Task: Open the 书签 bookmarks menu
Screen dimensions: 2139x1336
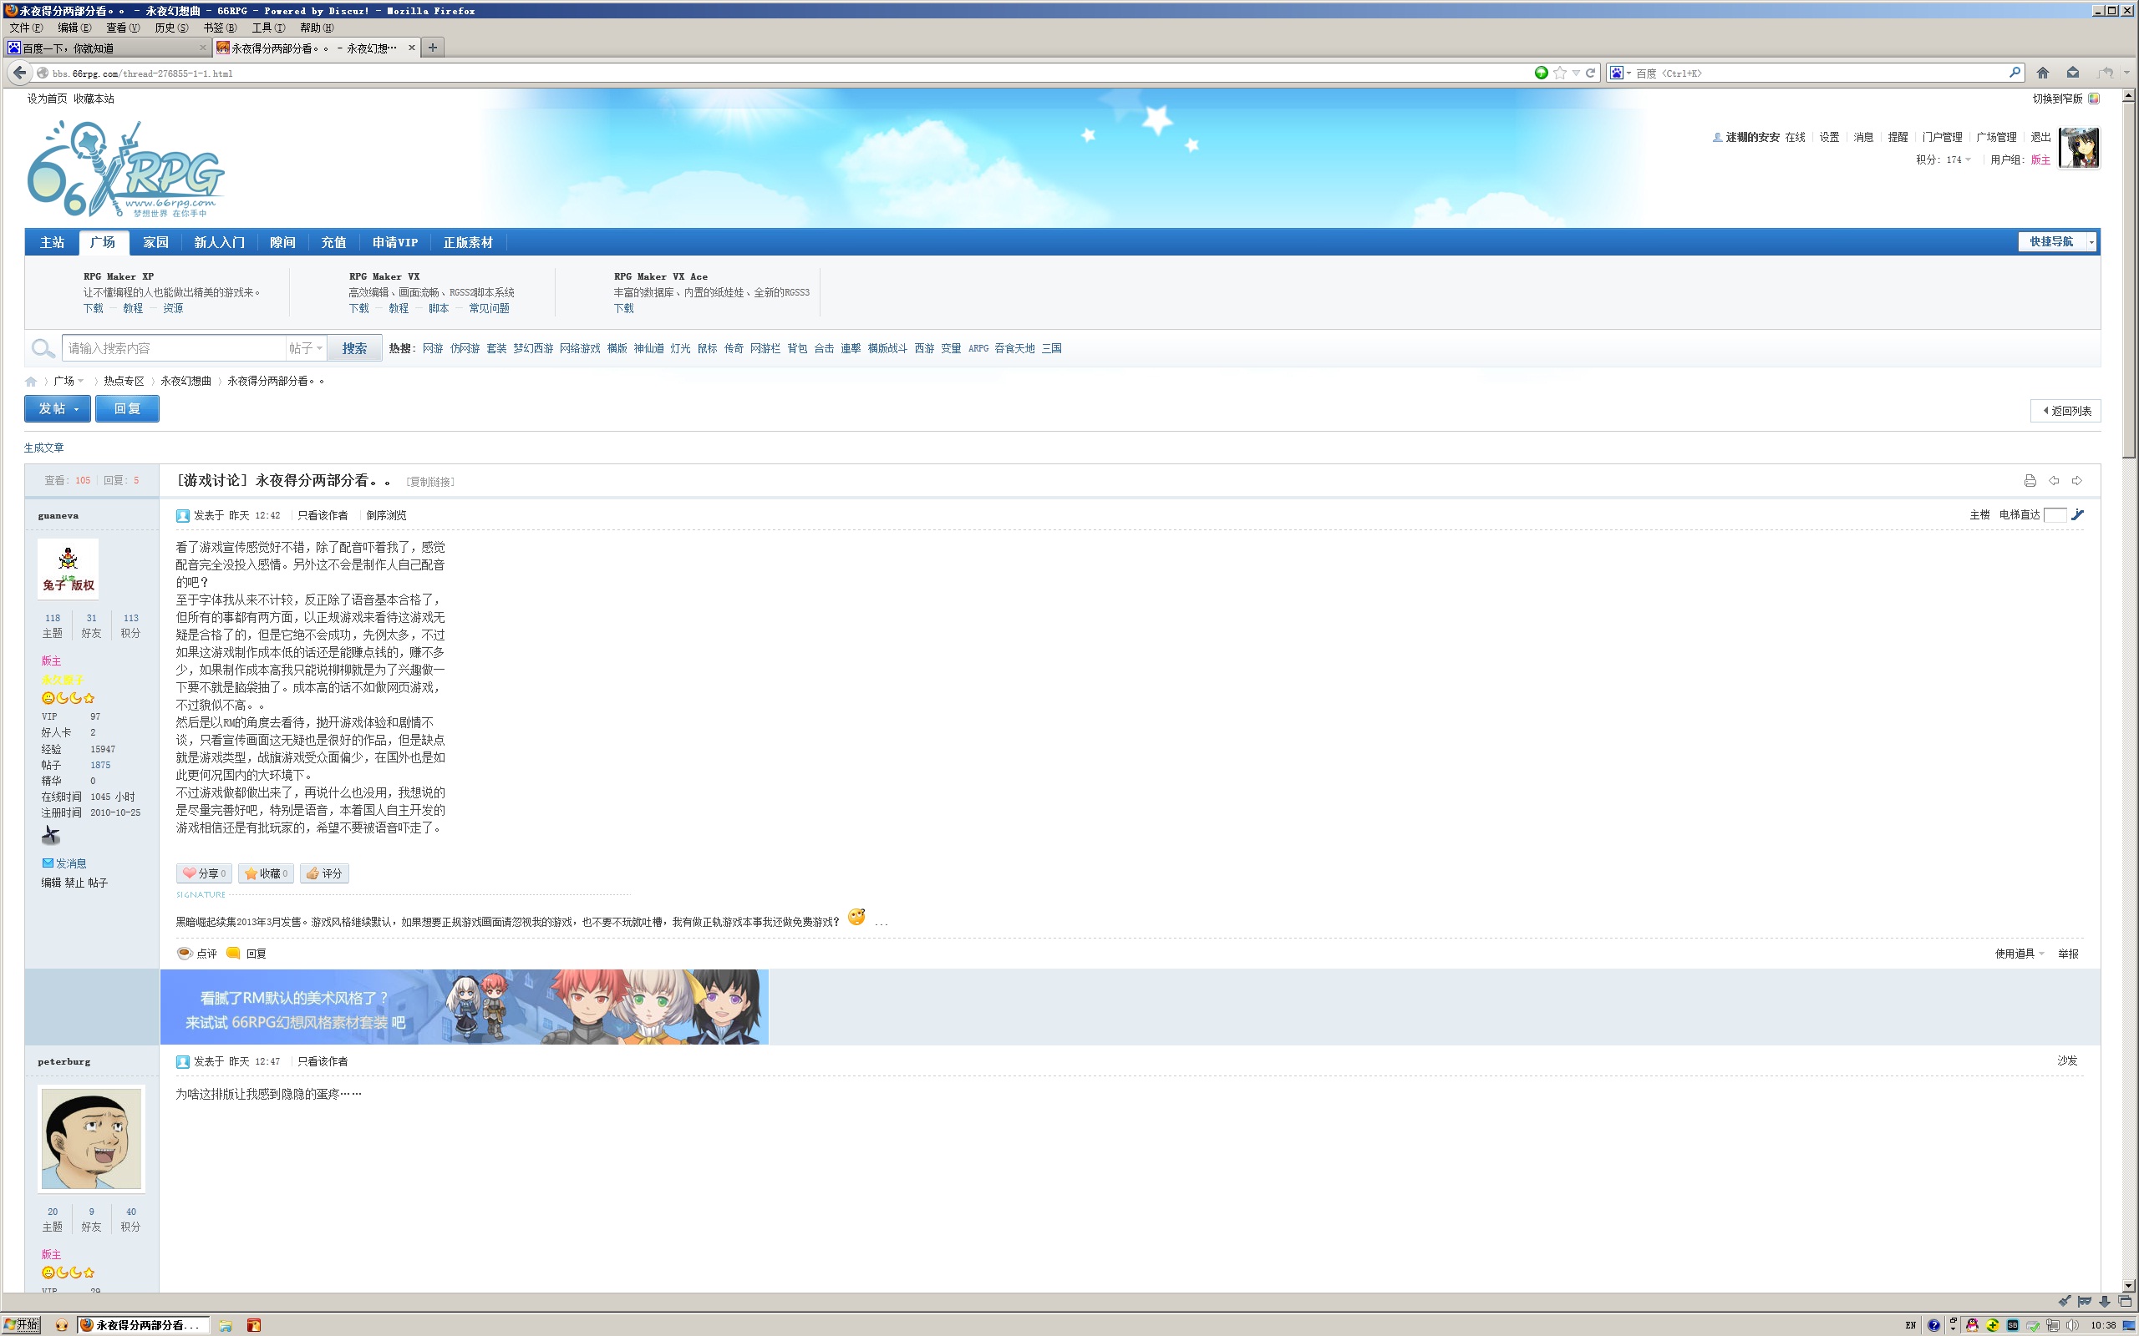Action: [x=219, y=28]
